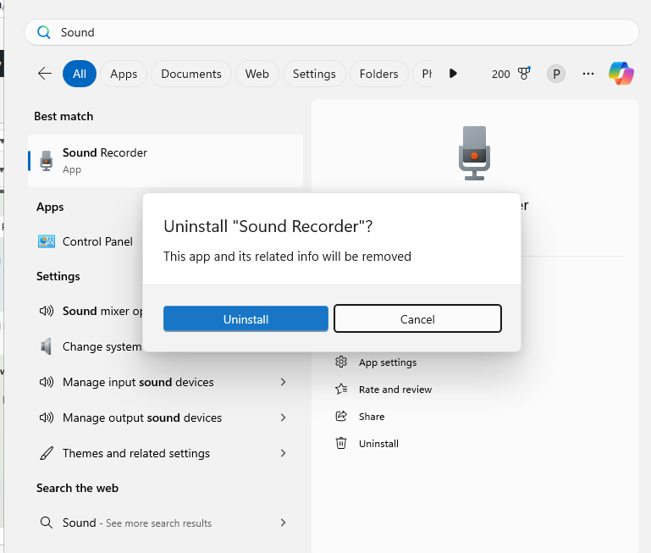Click the trash Uninstall option in the right panel
The image size is (651, 553).
pos(378,444)
